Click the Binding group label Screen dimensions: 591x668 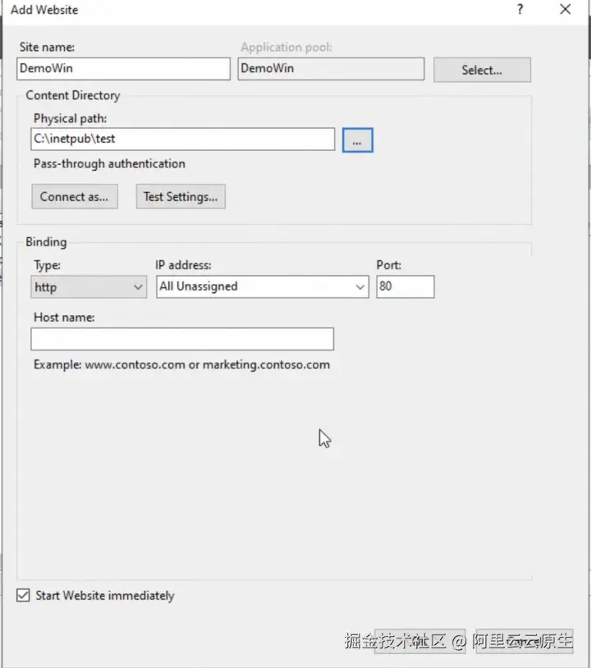(x=46, y=242)
